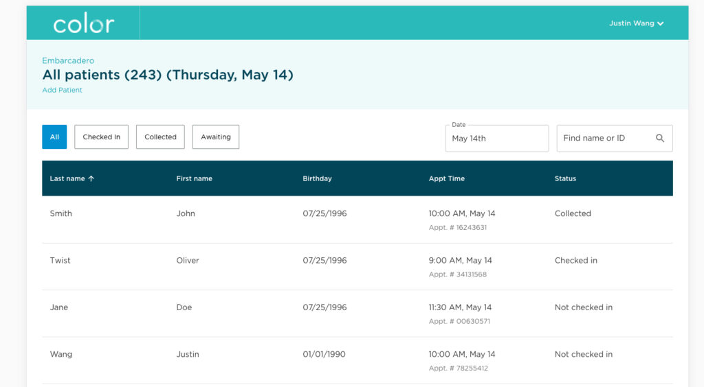Open the Justin Wang account dropdown
The height and width of the screenshot is (387, 704).
636,23
